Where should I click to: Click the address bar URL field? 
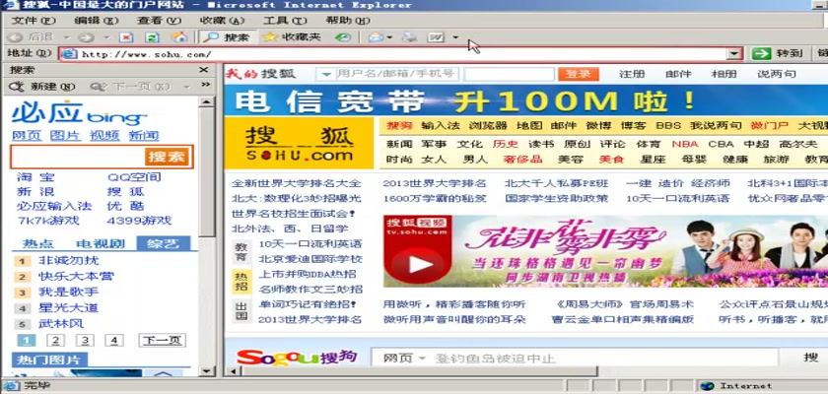click(x=393, y=54)
